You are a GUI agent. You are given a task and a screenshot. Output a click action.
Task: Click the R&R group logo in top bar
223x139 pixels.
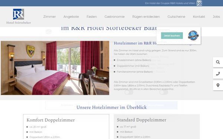pyautogui.click(x=199, y=3)
